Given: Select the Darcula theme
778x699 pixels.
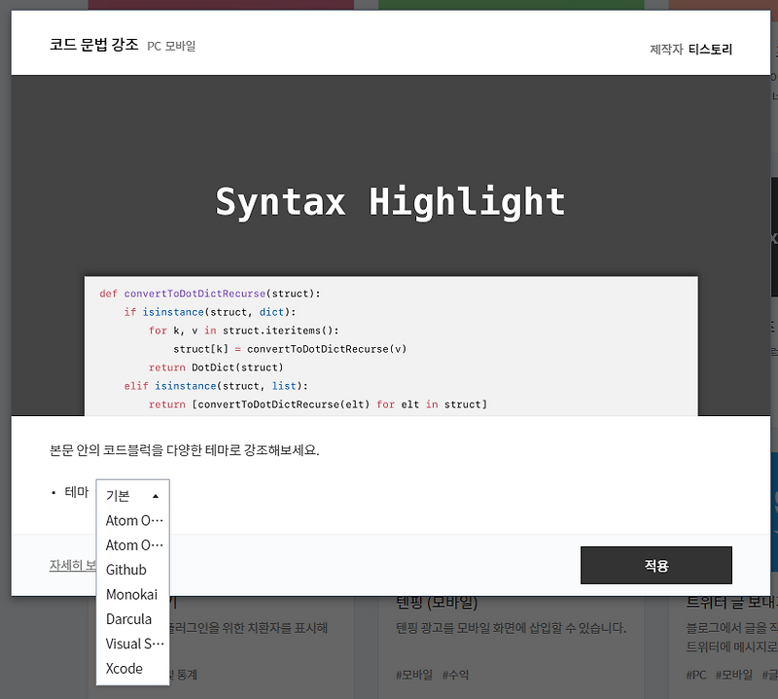Looking at the screenshot, I should pos(128,619).
